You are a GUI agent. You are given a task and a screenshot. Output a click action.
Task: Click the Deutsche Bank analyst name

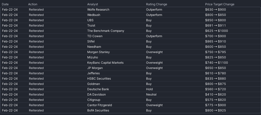point(98,89)
